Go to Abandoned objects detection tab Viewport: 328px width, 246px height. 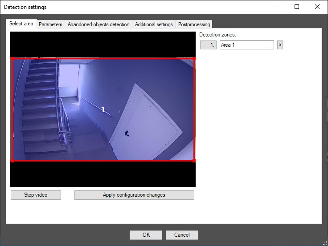[x=98, y=24]
